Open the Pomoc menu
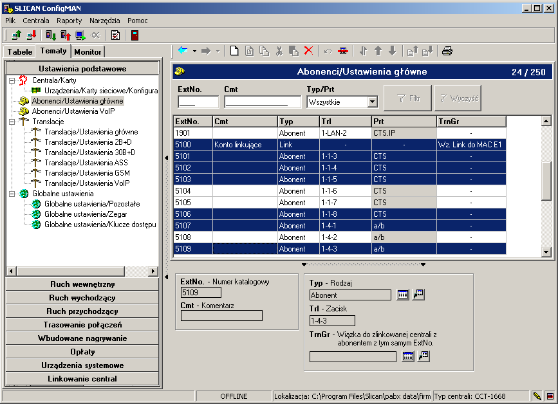This screenshot has width=558, height=404. (x=138, y=21)
